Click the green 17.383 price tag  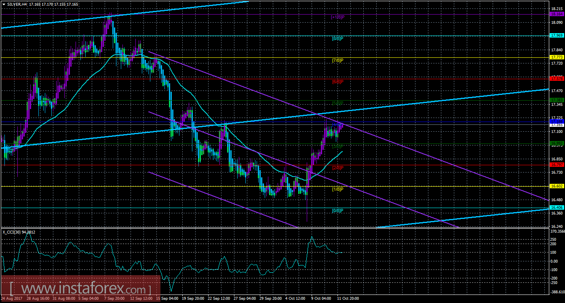pos(557,99)
